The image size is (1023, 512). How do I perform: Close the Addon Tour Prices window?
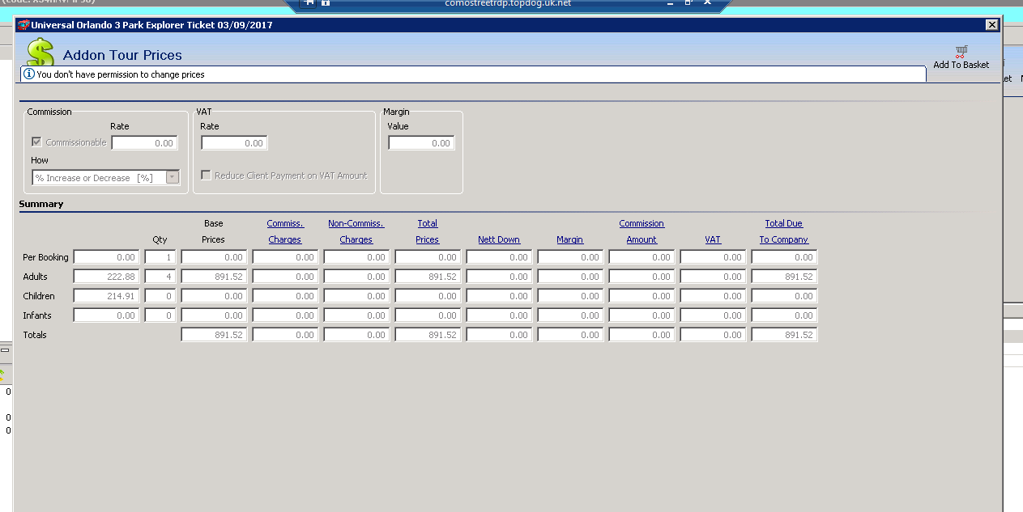[992, 25]
